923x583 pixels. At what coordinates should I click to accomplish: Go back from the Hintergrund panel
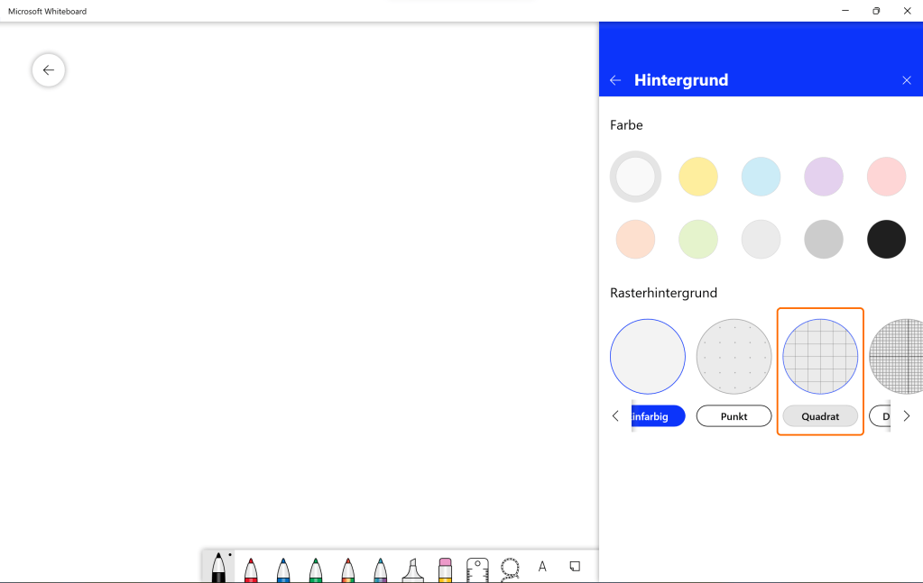point(615,80)
